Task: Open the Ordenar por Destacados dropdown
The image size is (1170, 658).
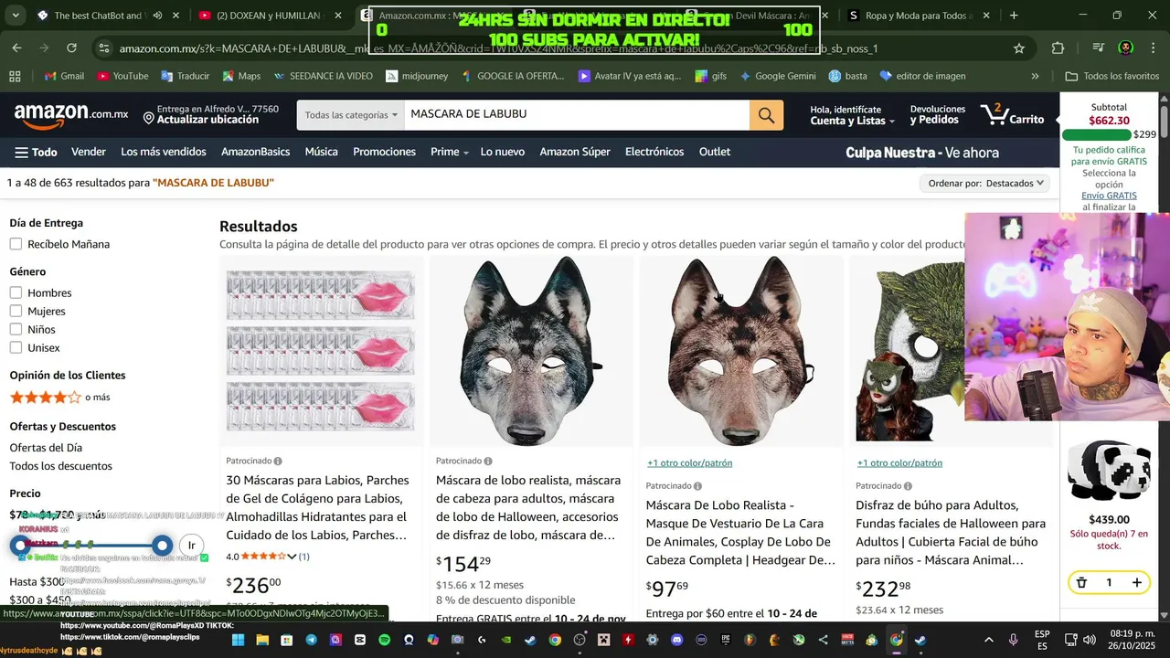Action: 986,184
